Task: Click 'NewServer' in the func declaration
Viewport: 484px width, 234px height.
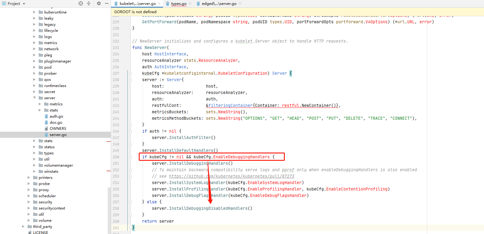Action: click(x=156, y=48)
